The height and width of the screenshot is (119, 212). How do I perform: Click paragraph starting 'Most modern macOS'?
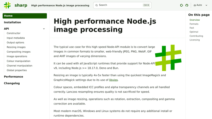[113, 113]
